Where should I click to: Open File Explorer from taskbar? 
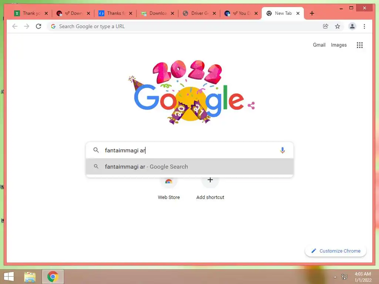(30, 277)
